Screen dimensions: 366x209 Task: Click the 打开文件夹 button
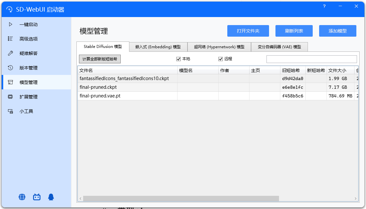248,31
